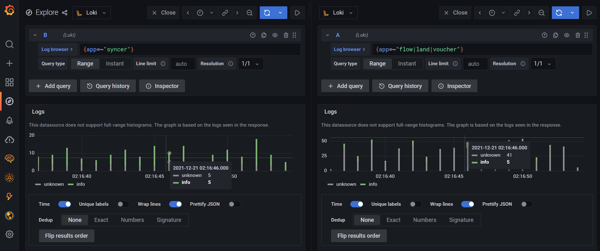
Task: Show help for query B
Action: [253, 35]
